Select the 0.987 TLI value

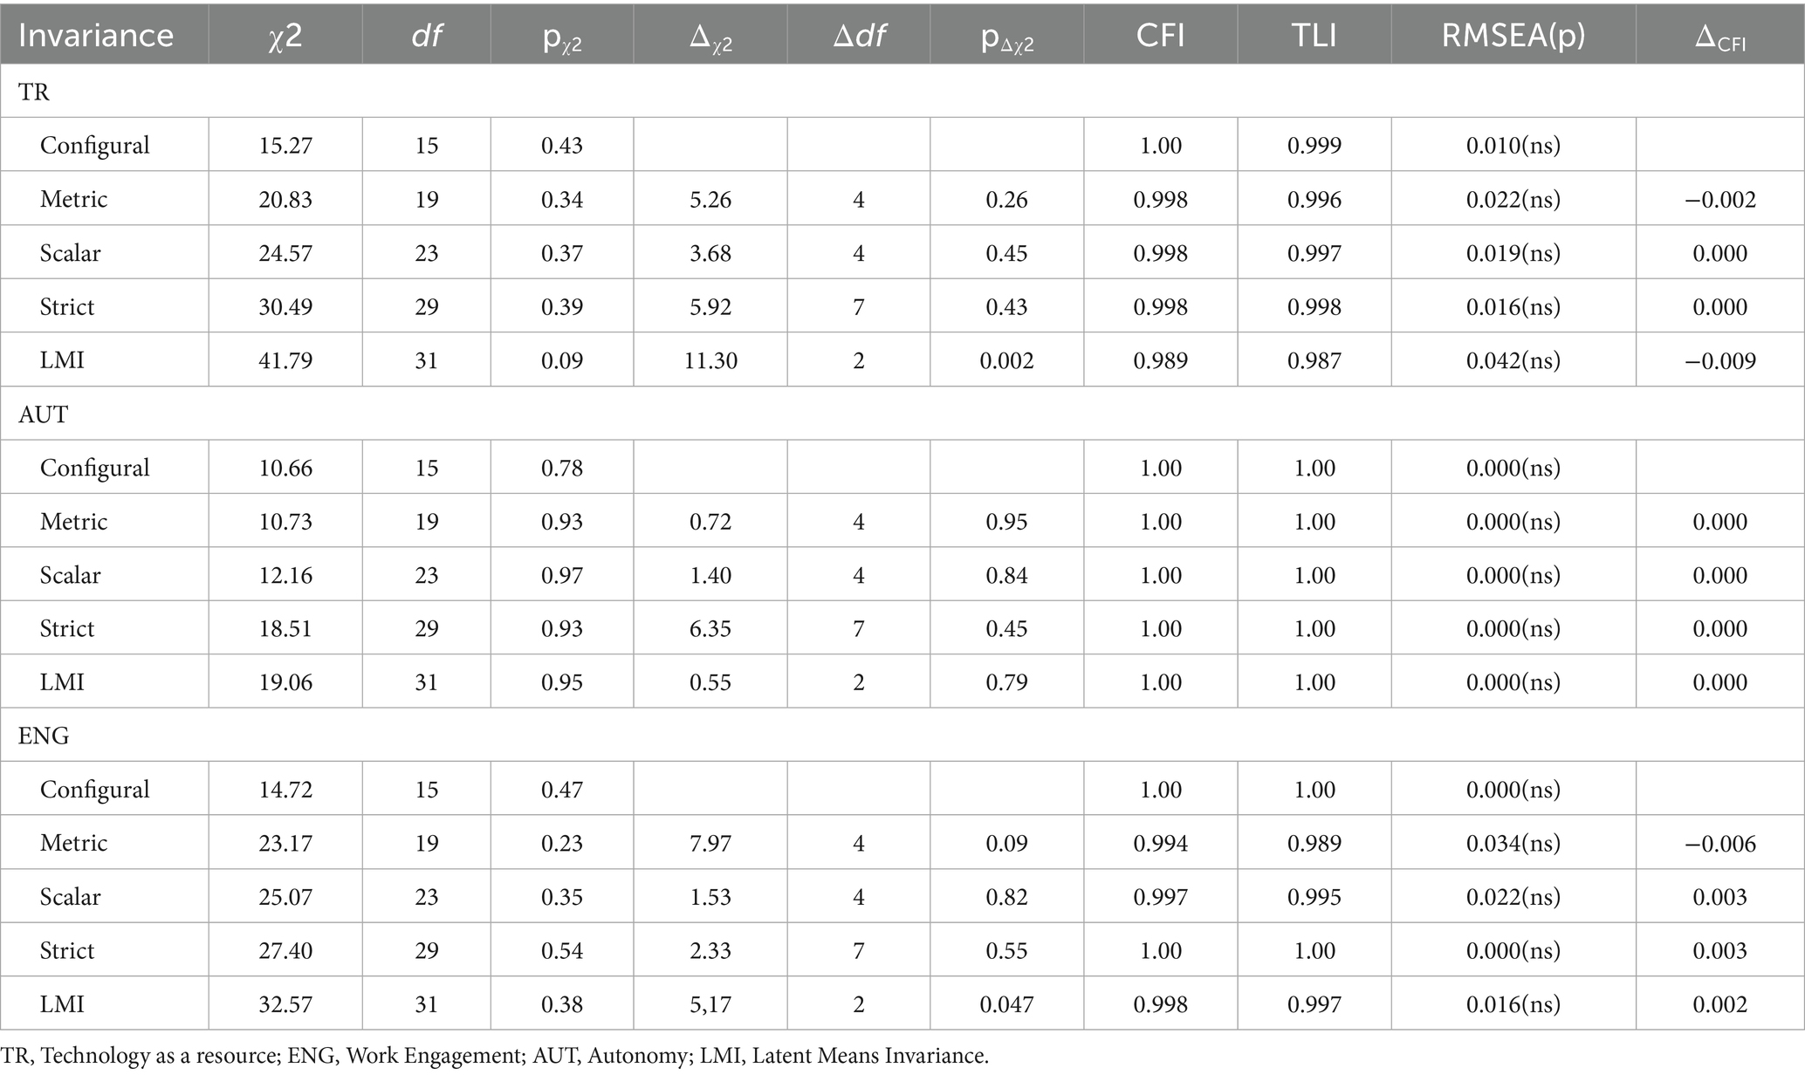pyautogui.click(x=1314, y=360)
